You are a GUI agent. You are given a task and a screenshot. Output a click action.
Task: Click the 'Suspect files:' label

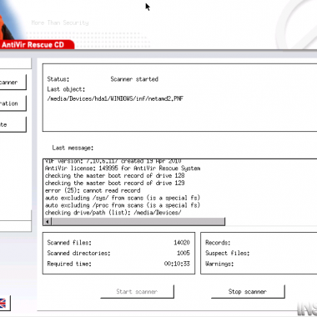coord(228,253)
